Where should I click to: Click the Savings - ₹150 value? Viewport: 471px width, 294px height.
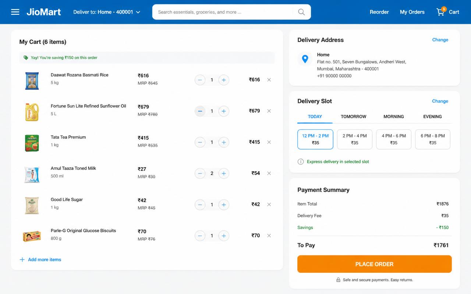[x=442, y=227]
